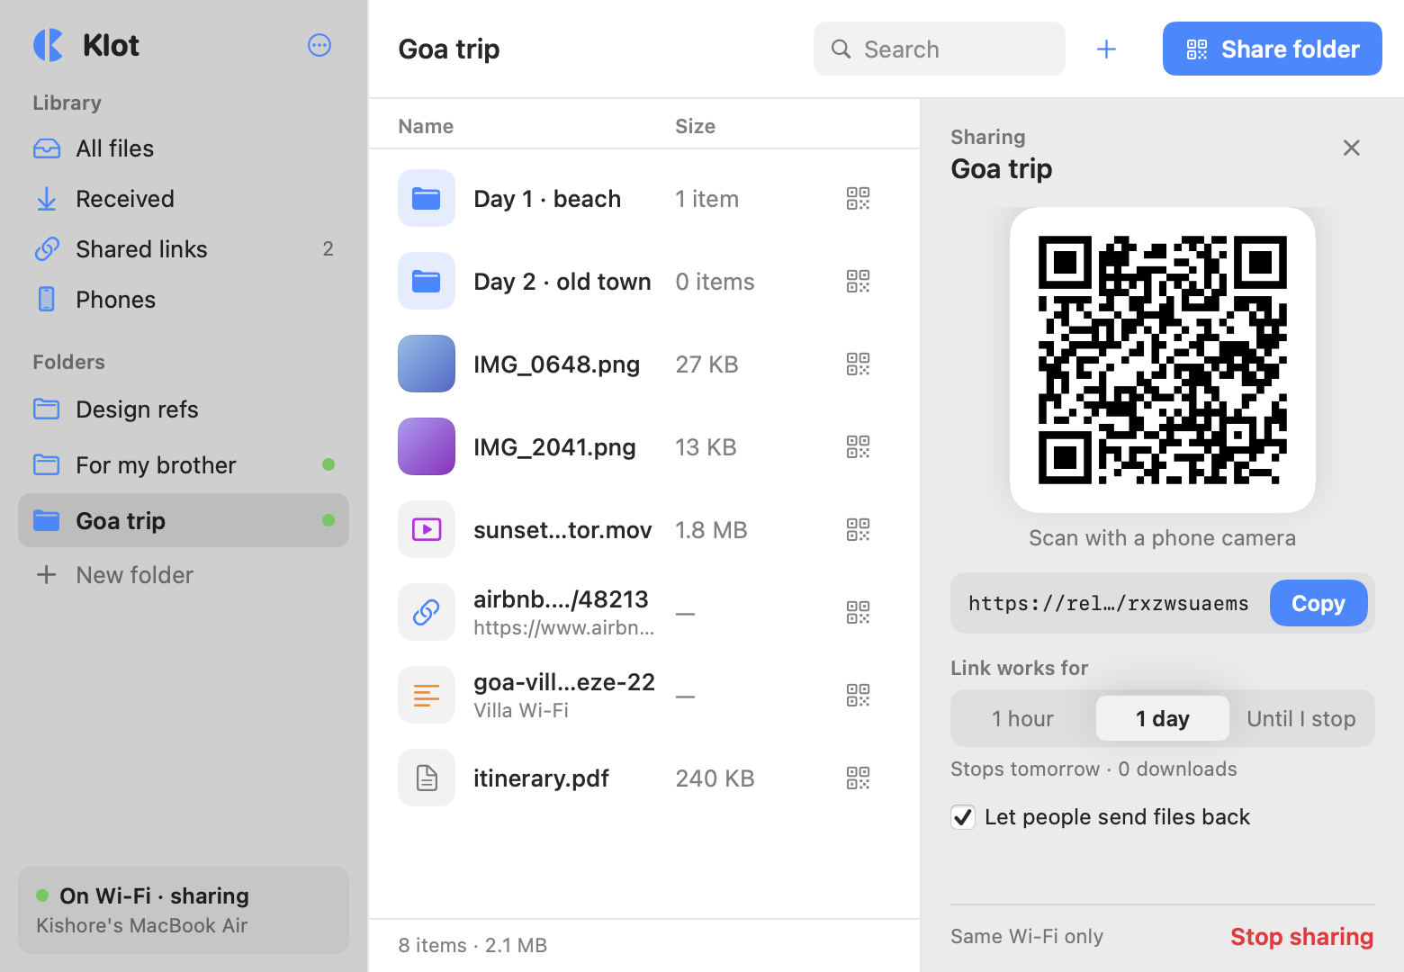This screenshot has height=972, width=1404.
Task: Click the Share folder button
Action: tap(1273, 49)
